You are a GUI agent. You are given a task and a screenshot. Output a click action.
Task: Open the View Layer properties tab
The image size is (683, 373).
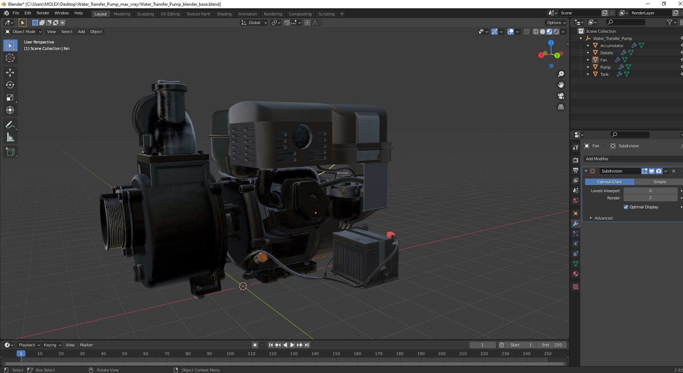point(576,180)
